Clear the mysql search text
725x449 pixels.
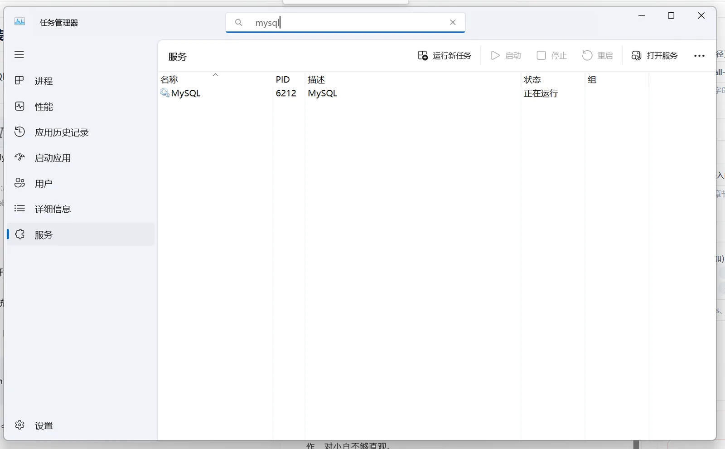pos(453,22)
